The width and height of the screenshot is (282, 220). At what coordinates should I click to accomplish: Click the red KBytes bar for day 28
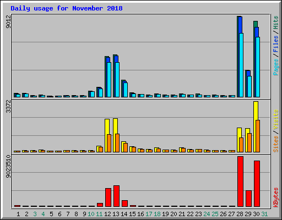[x=240, y=182]
